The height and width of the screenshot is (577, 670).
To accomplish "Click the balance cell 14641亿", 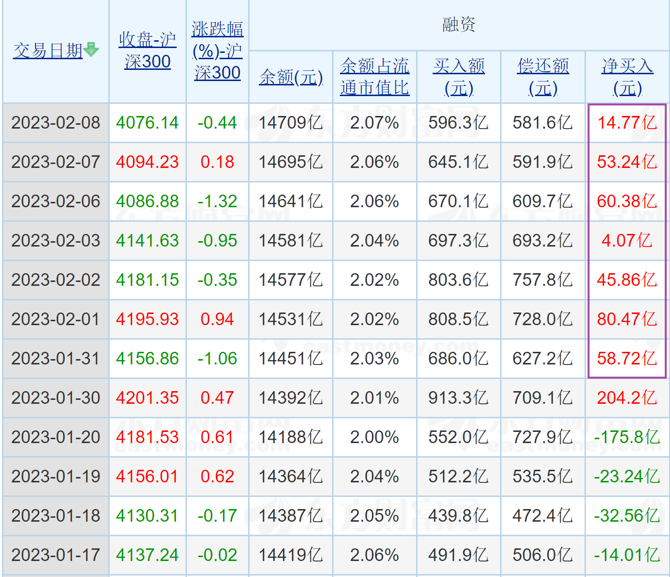I will pos(291,201).
